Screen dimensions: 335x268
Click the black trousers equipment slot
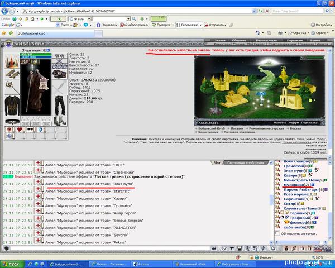point(60,106)
